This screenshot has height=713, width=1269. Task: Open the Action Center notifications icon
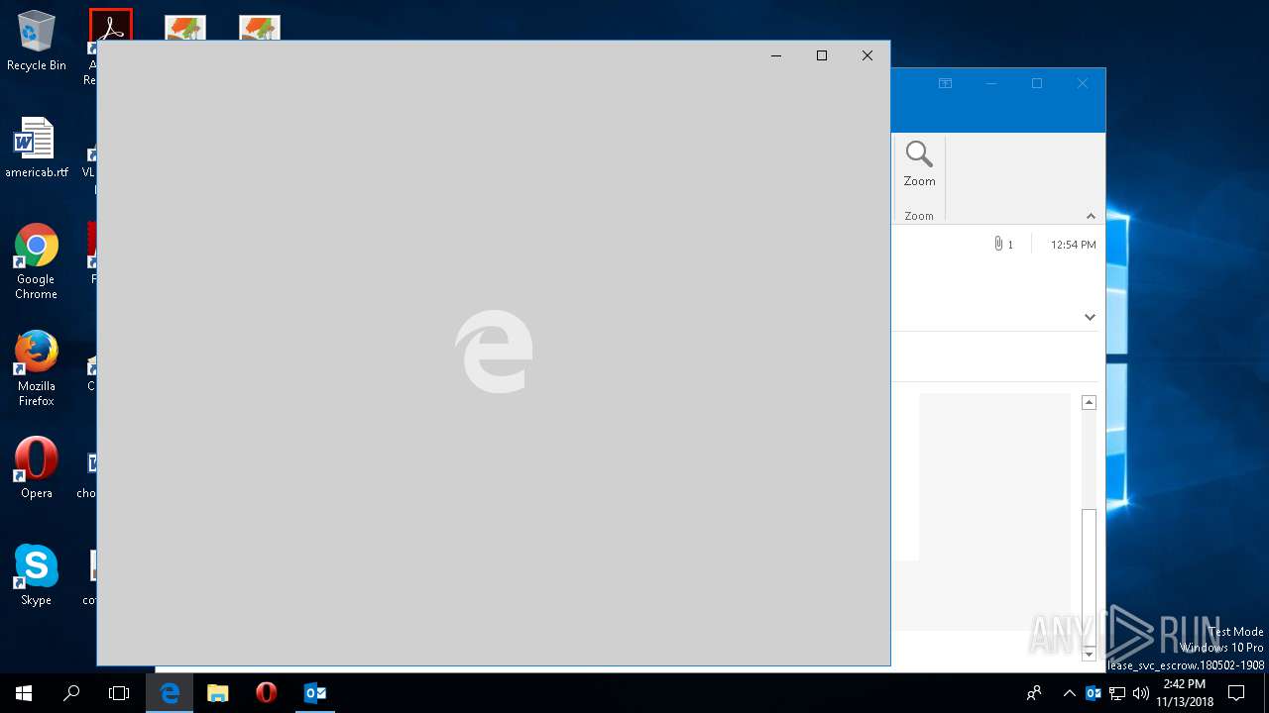[1236, 693]
